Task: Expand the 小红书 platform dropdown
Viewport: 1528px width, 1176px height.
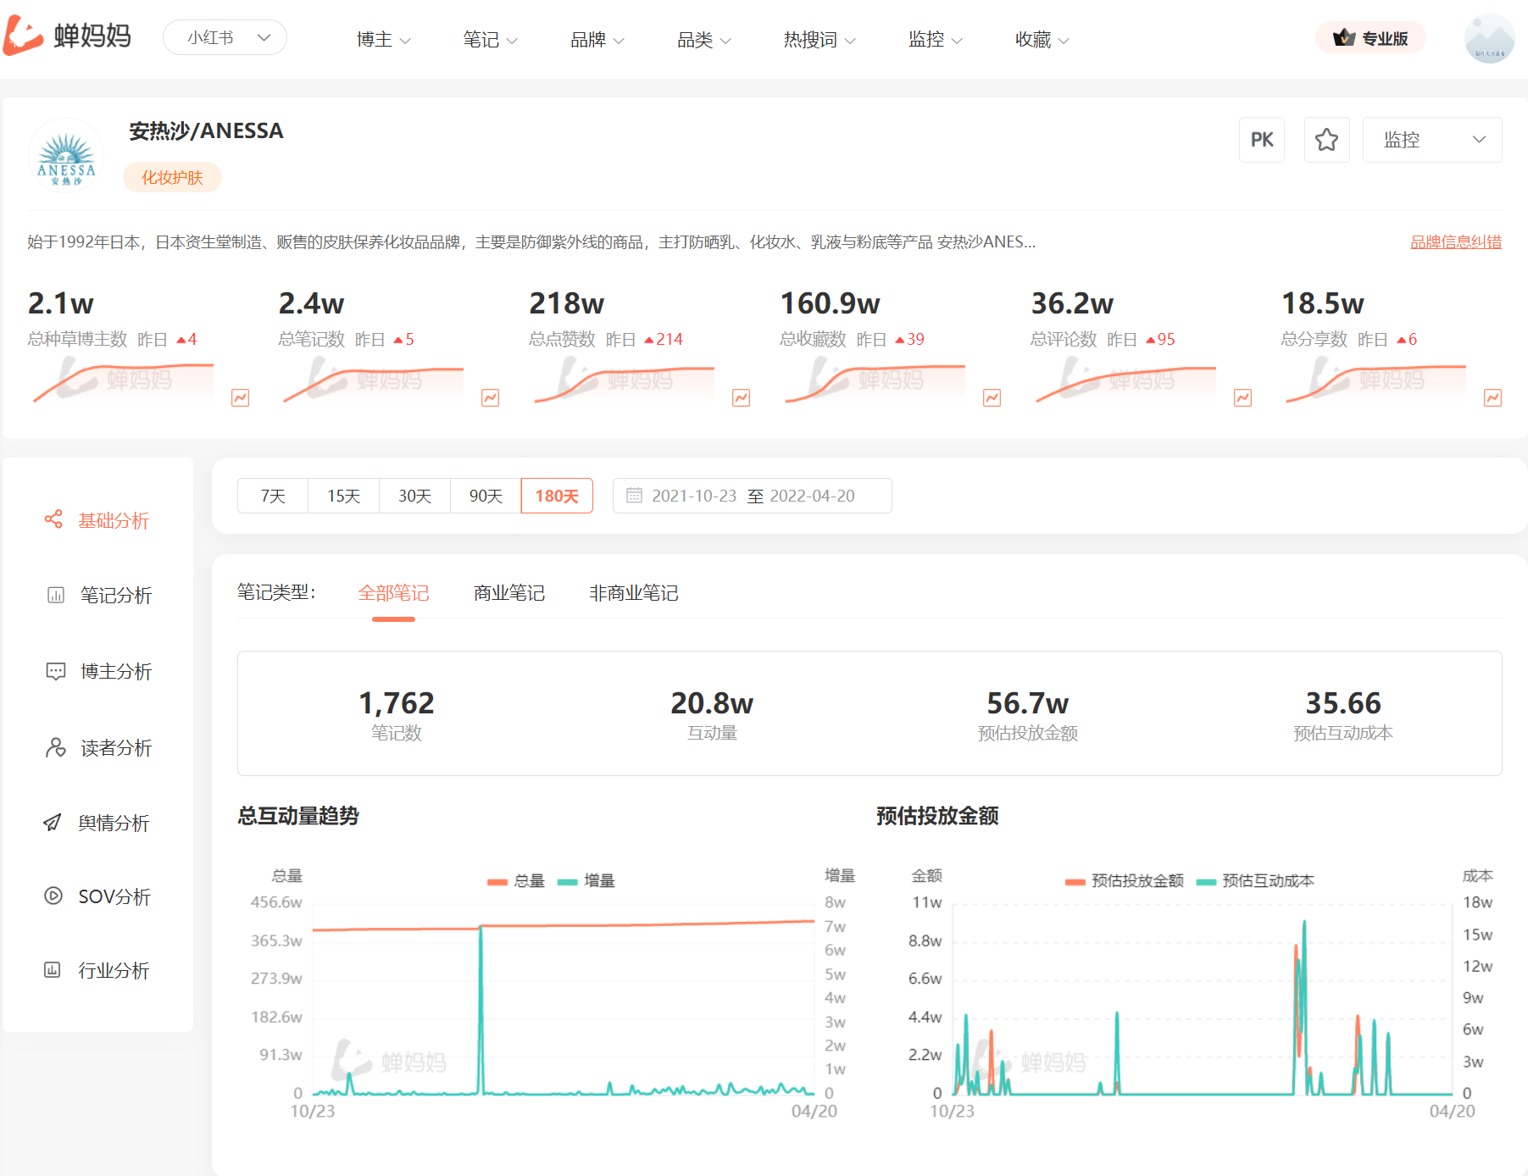Action: coord(225,37)
